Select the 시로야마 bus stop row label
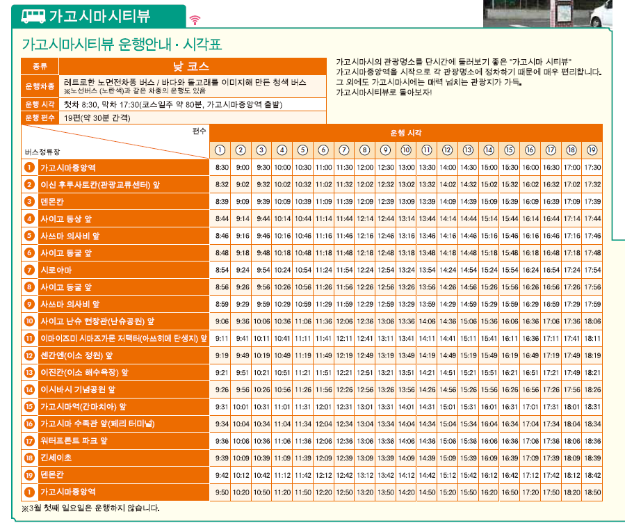 point(56,270)
